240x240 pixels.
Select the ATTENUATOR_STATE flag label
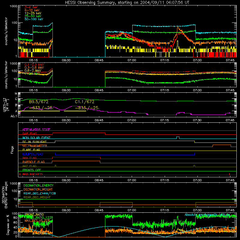tap(36, 130)
